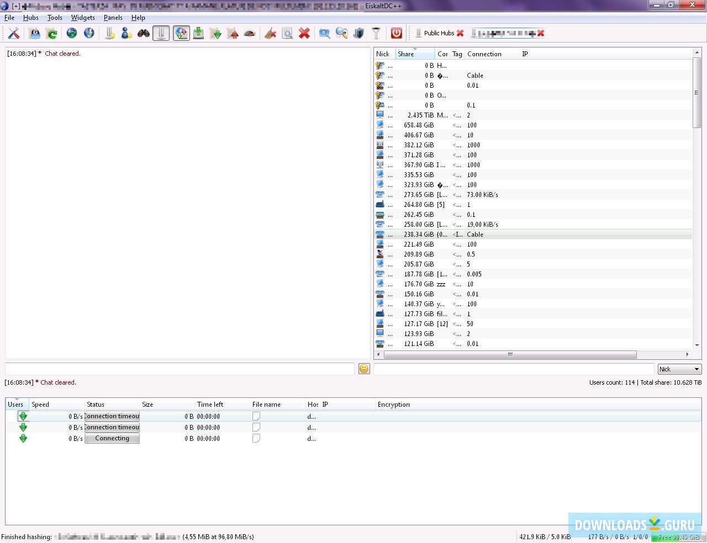Click the Speed column header in transfers

tap(57, 404)
